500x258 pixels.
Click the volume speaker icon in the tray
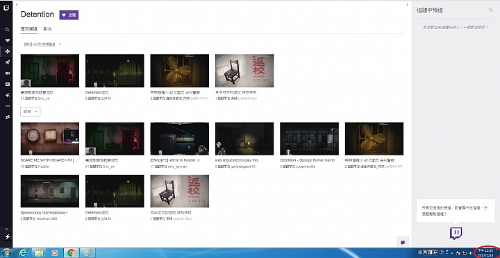(x=471, y=252)
